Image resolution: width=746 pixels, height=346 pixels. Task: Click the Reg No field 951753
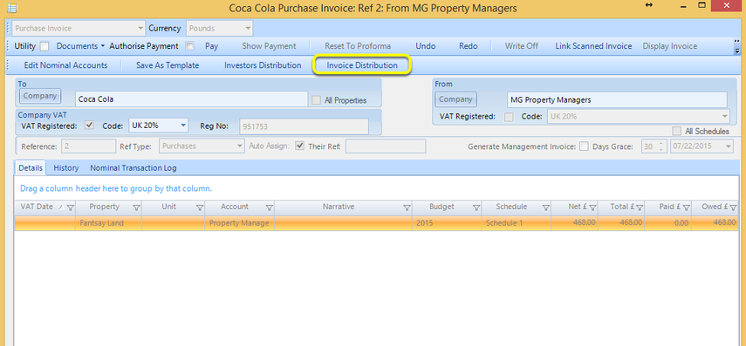point(304,126)
